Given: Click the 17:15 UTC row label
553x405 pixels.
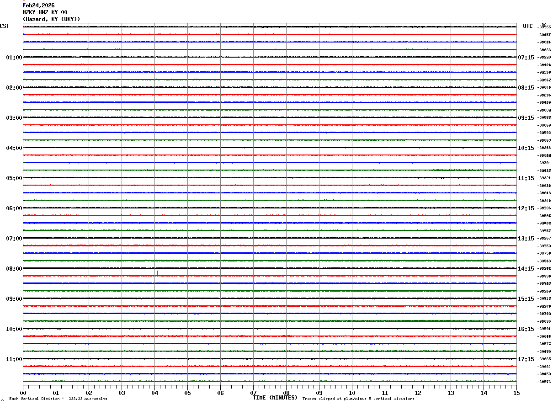Looking at the screenshot, I should click(x=526, y=359).
